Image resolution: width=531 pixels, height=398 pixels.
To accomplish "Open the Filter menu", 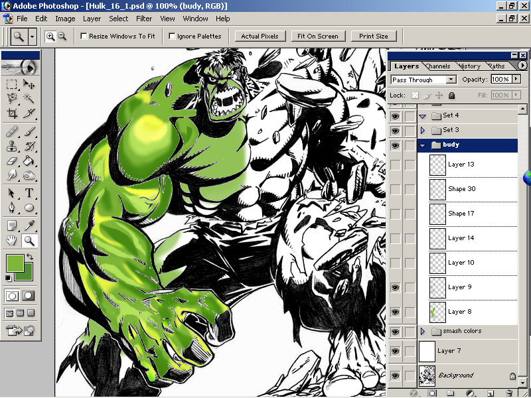I will pos(144,19).
